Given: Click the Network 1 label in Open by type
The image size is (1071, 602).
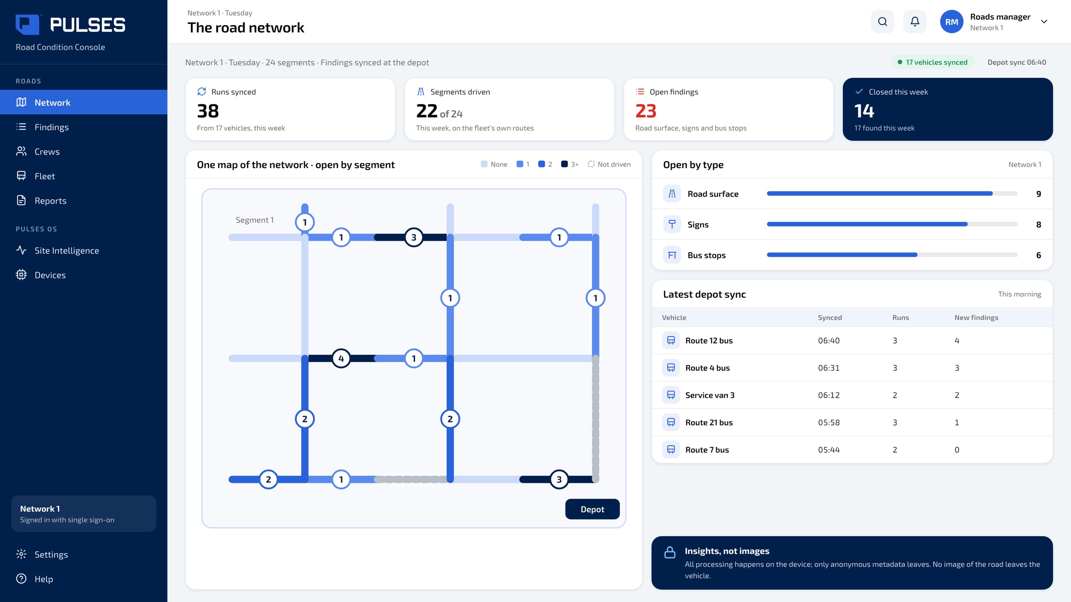Looking at the screenshot, I should (x=1025, y=165).
